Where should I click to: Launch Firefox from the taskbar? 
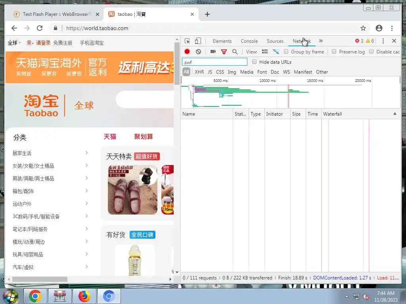(84, 296)
